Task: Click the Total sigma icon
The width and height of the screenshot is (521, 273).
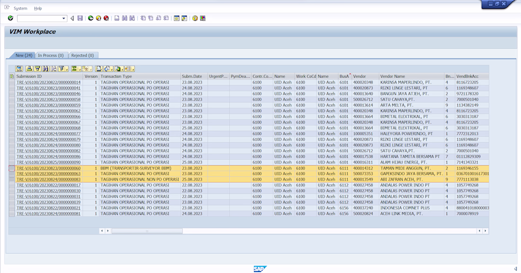Action: [x=74, y=69]
